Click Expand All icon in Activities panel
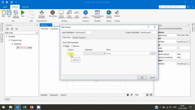This screenshot has height=110, width=195. [x=7, y=29]
